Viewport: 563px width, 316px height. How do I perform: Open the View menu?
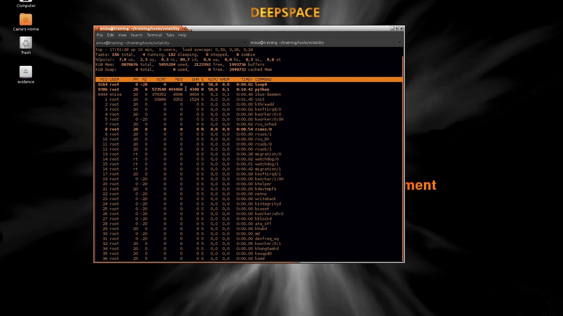122,35
